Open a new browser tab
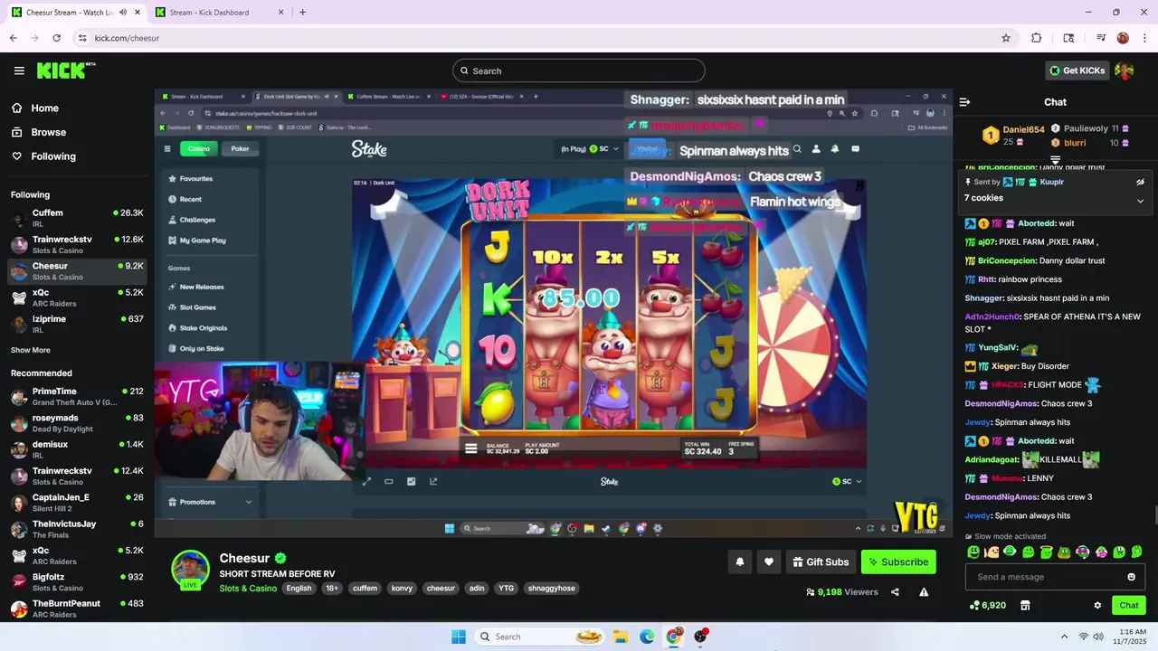 [302, 13]
